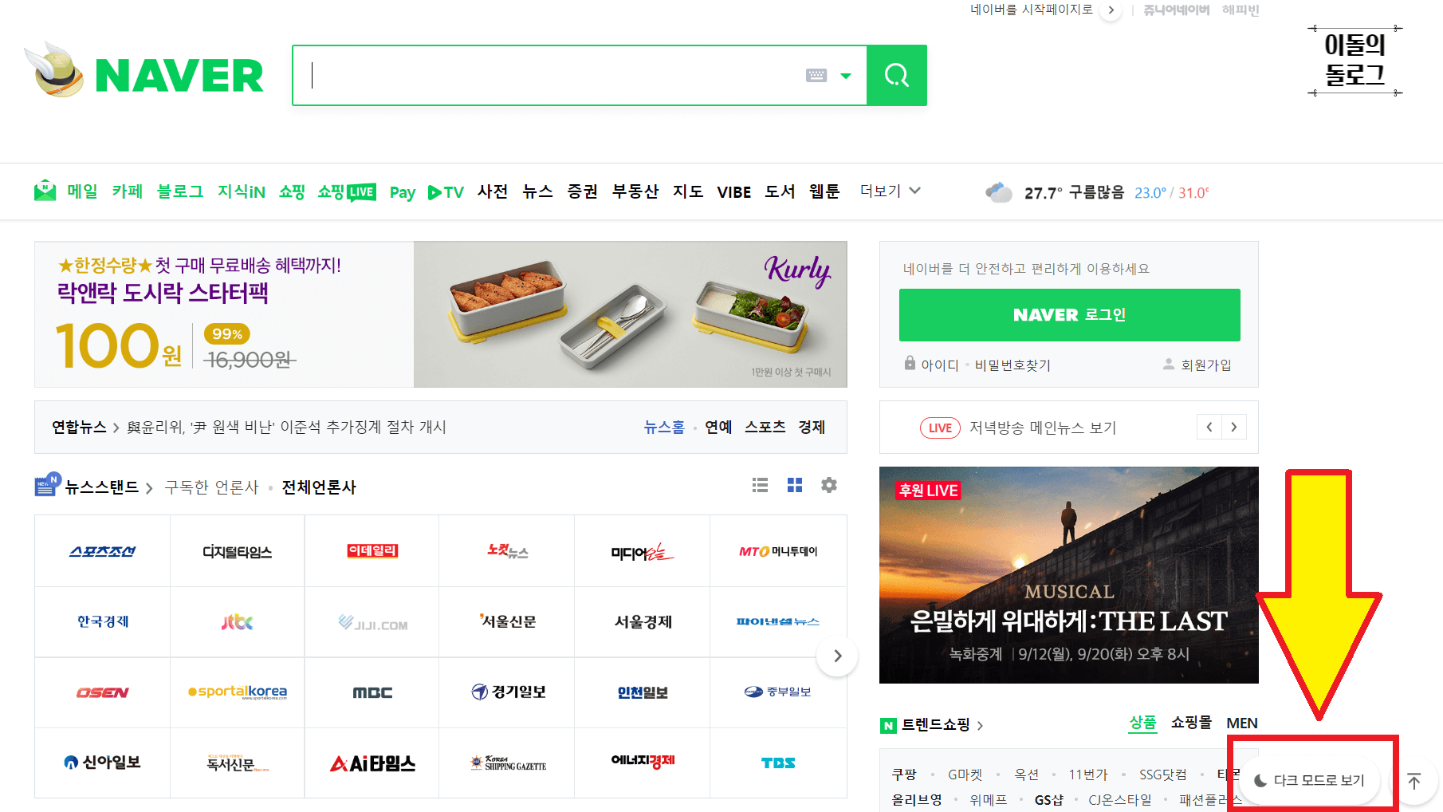This screenshot has height=812, width=1443.
Task: Open VIBE music link
Action: [x=734, y=192]
